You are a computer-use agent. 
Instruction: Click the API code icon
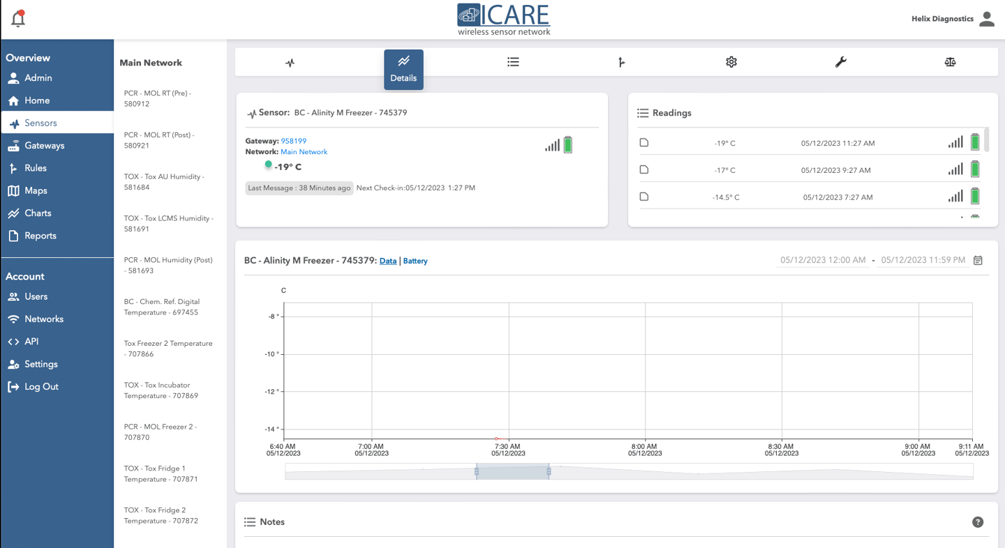click(13, 342)
